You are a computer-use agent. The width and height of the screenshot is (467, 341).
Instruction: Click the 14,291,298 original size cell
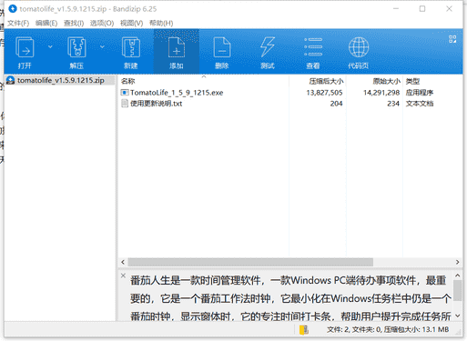click(x=381, y=93)
